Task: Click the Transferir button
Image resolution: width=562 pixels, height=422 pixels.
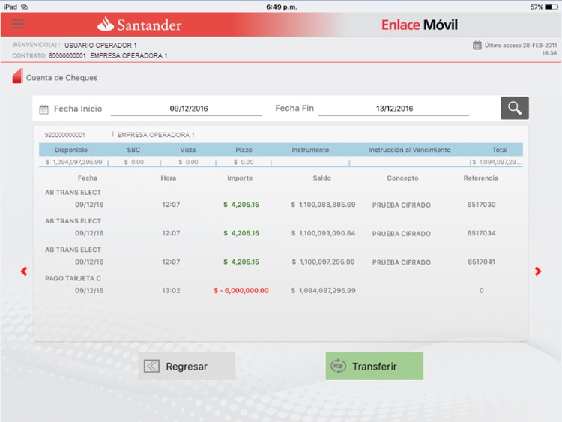Action: point(374,366)
